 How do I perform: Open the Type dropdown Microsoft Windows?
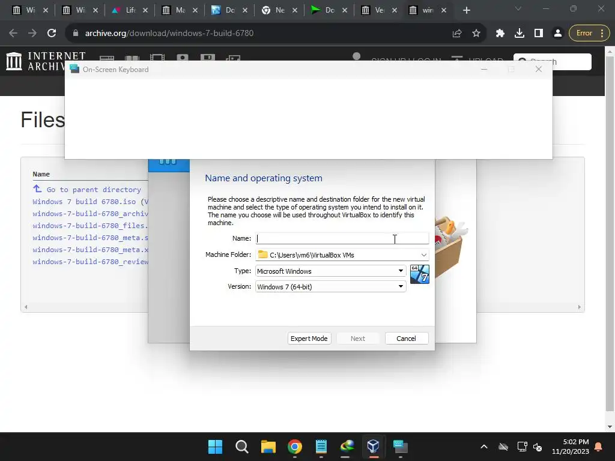click(x=331, y=271)
